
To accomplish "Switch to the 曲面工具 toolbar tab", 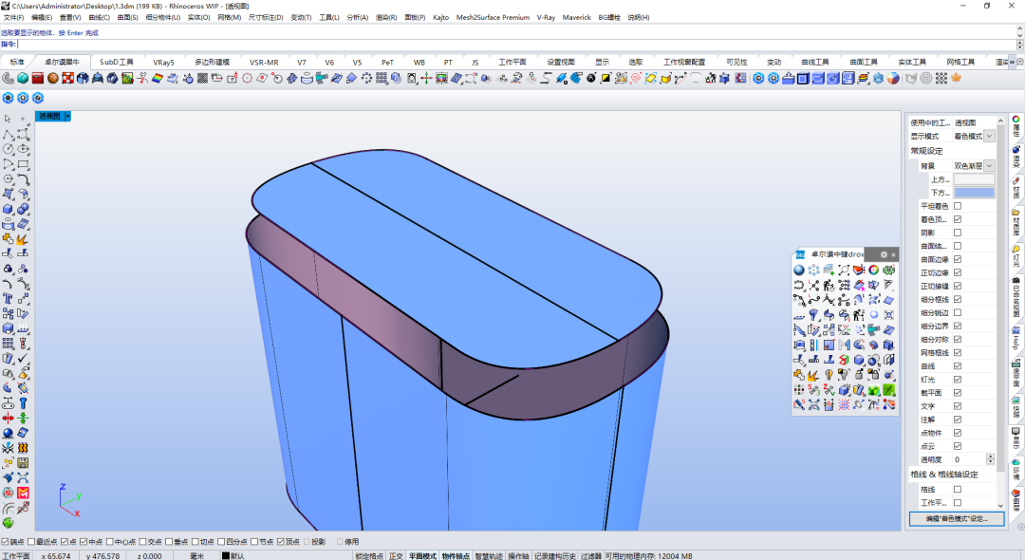I will tap(864, 62).
